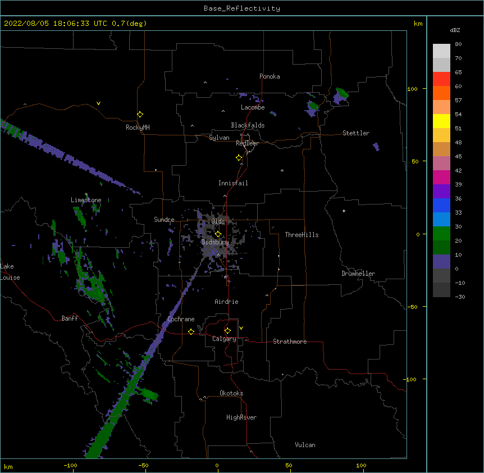Click the -30 value on the dBZ legend

460,297
